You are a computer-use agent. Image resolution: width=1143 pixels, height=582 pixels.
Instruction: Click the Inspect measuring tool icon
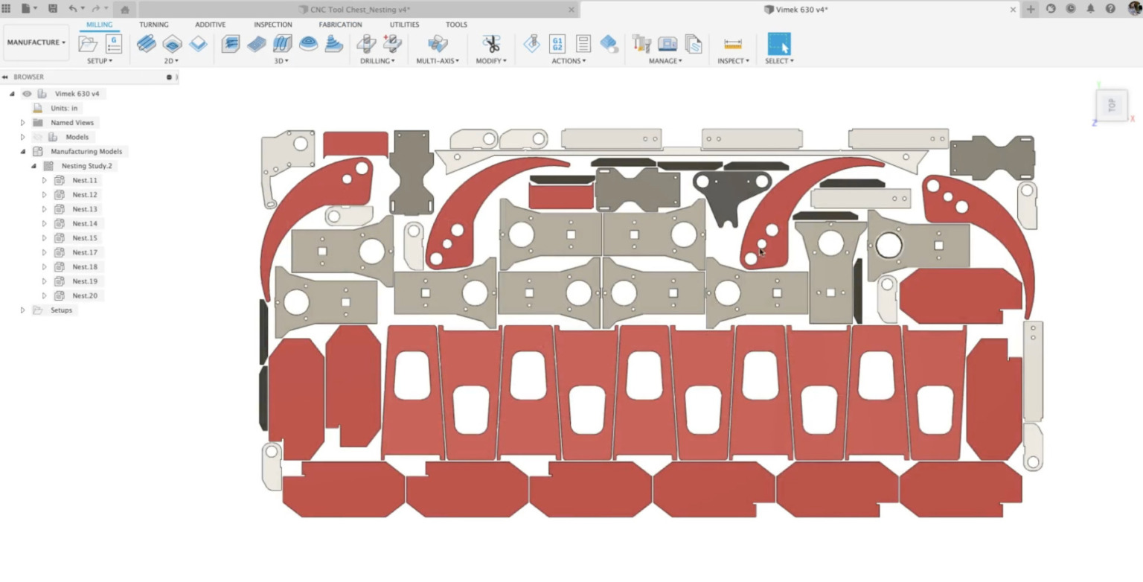click(x=732, y=43)
